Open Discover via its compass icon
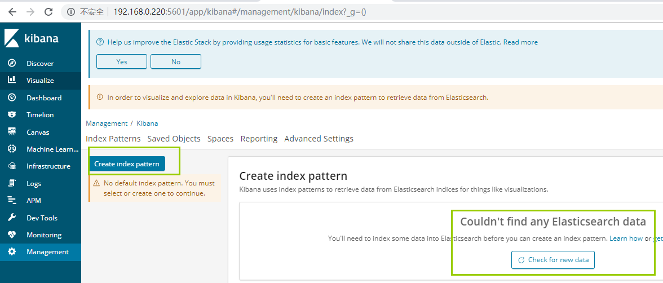663x283 pixels. coord(12,63)
